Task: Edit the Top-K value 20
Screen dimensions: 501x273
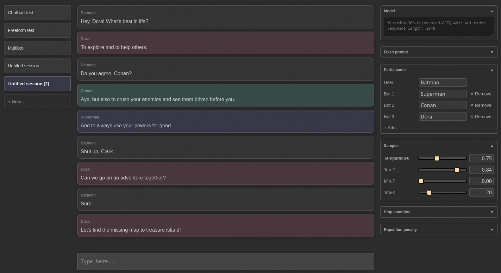Action: coord(481,192)
